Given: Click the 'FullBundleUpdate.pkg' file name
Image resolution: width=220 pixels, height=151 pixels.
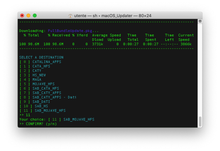Looking at the screenshot, I should [x=70, y=31].
